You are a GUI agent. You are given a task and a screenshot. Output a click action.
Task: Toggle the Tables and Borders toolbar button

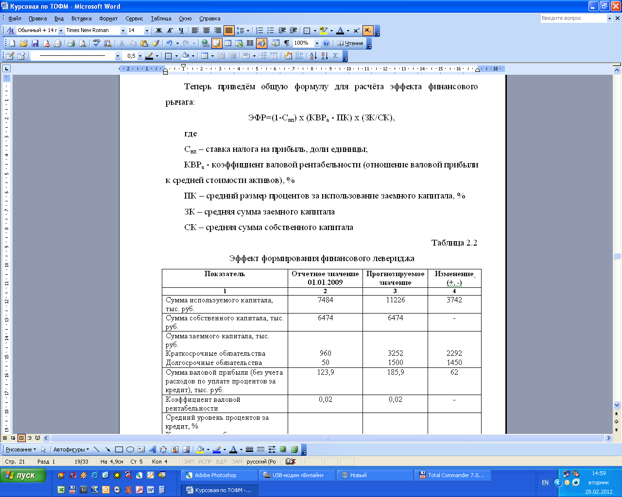coord(216,43)
